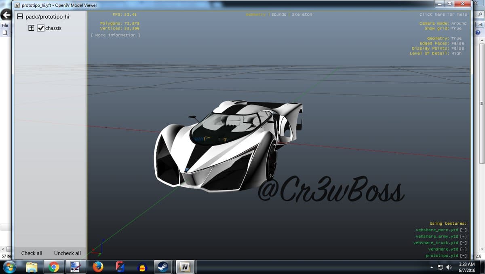This screenshot has height=274, width=485.
Task: Switch to the Bounds view tab
Action: (278, 15)
